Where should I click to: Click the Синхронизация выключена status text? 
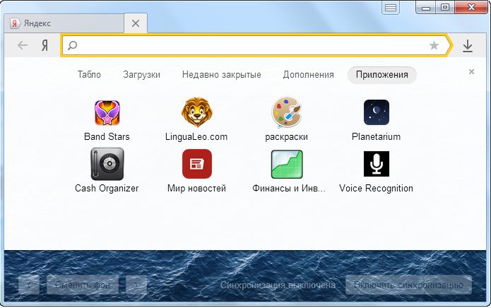(x=278, y=285)
